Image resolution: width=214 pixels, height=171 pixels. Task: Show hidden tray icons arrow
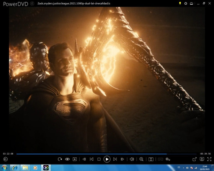click(183, 168)
